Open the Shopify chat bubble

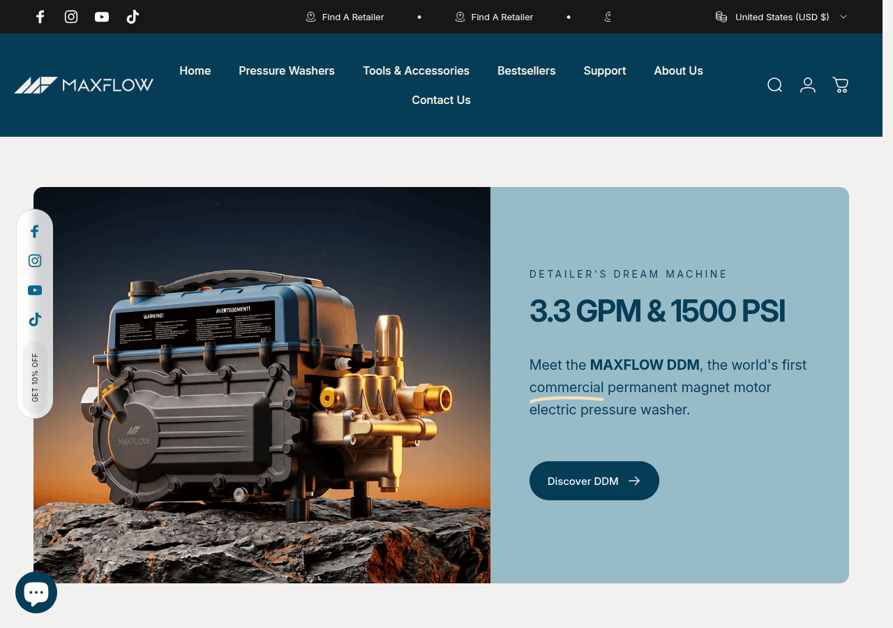(x=36, y=592)
